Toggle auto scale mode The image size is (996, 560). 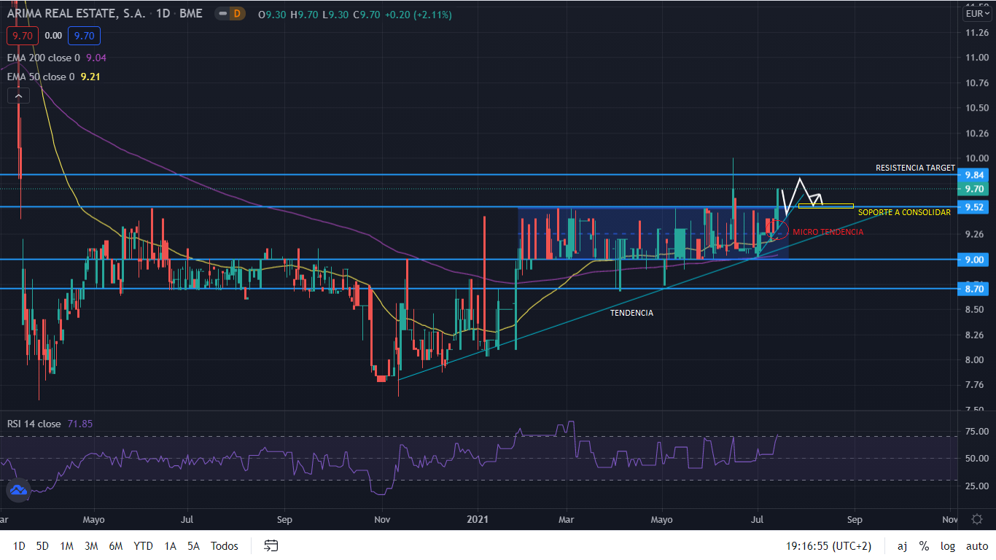(976, 545)
